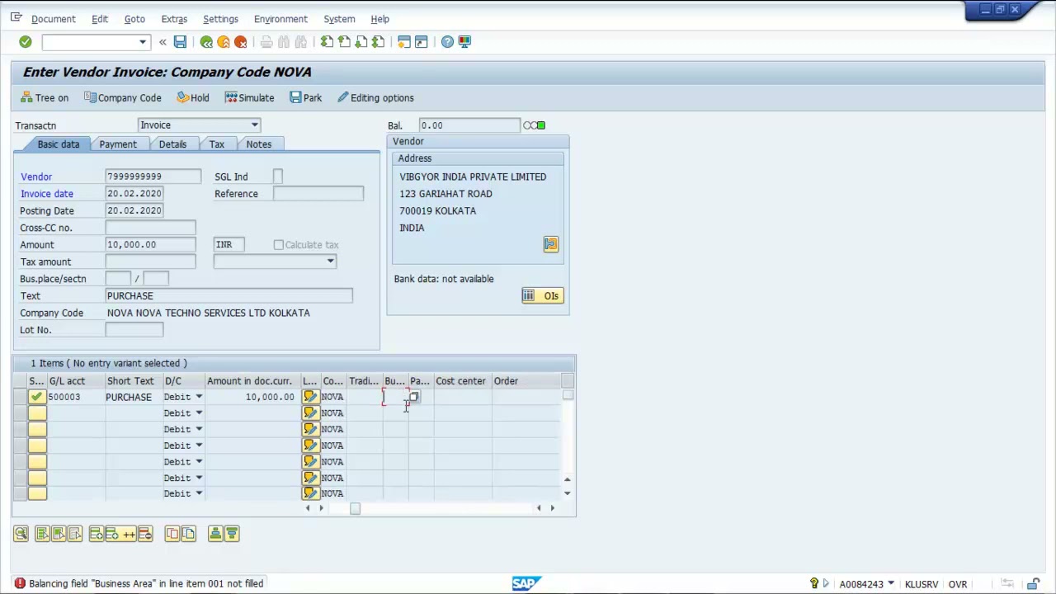Click the Generate shortcut icon
Image resolution: width=1056 pixels, height=594 pixels.
(x=421, y=41)
